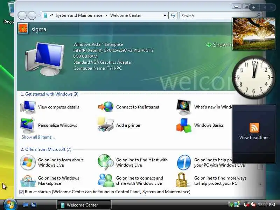Click the muted volume tray icon
The width and height of the screenshot is (280, 210).
coord(253,204)
